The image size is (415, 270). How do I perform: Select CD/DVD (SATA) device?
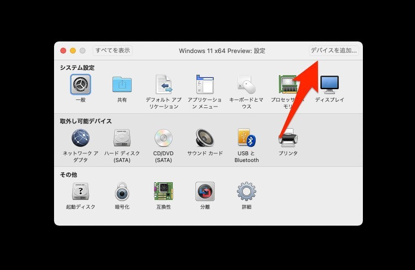click(x=164, y=138)
